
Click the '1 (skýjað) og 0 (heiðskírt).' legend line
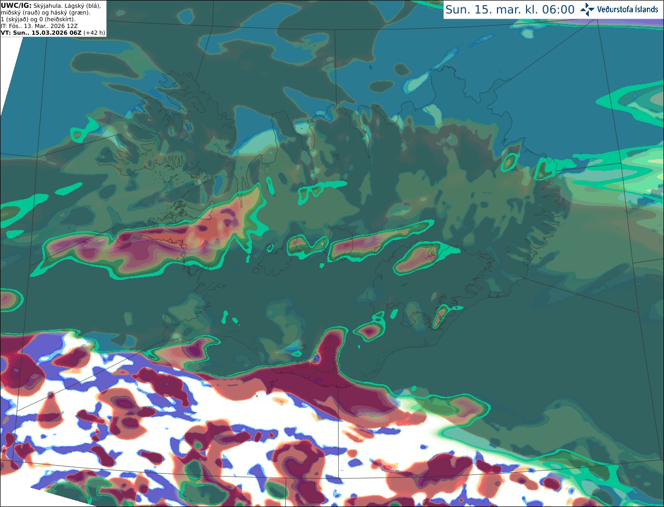tap(38, 19)
